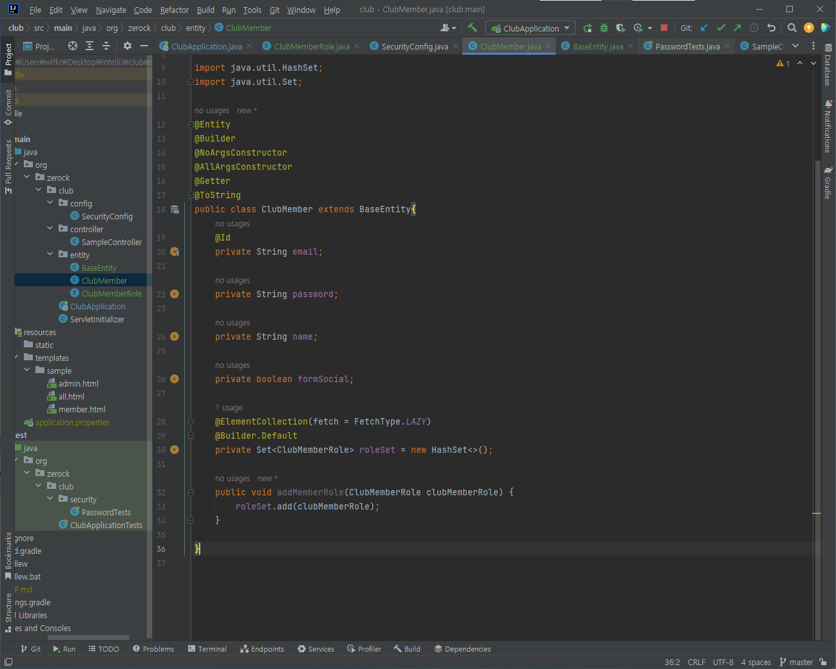Switch to SecurityConfig.java tab
Viewport: 836px width, 669px height.
coord(414,46)
